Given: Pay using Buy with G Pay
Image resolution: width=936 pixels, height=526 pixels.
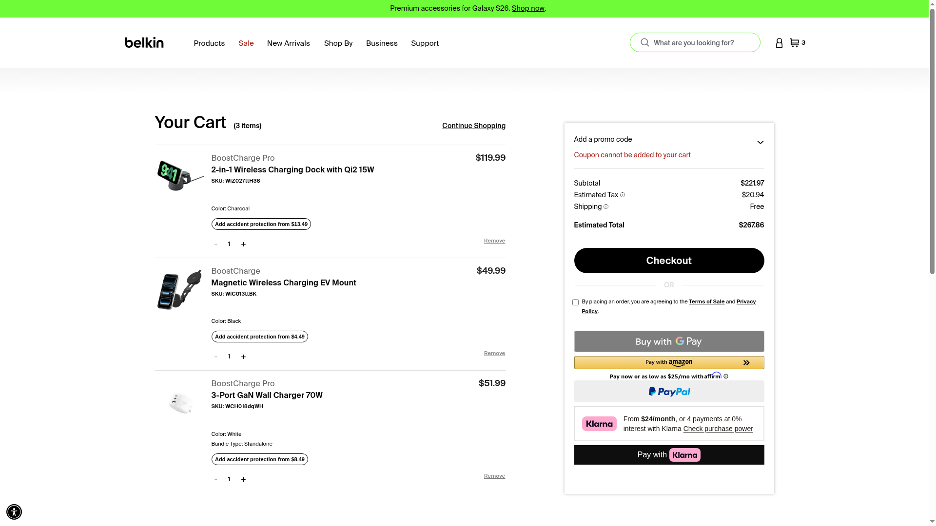Looking at the screenshot, I should tap(669, 341).
